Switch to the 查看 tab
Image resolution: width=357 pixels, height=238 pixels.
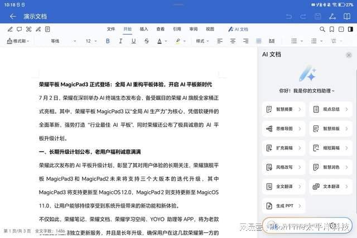point(161,29)
